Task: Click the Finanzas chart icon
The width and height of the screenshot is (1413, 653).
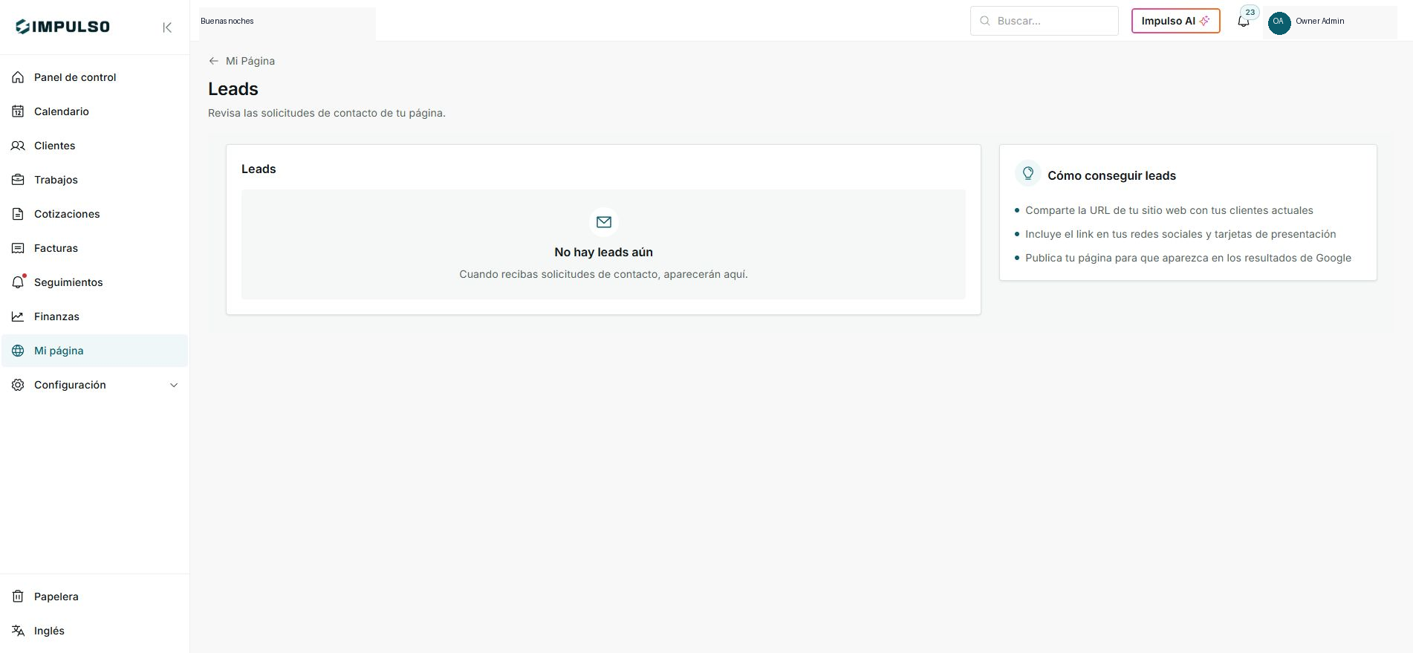Action: (x=18, y=316)
